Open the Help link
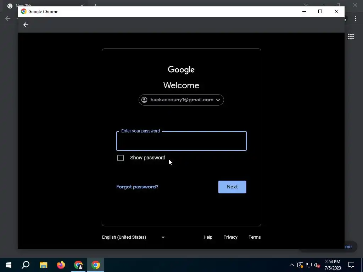Screen dimensions: 363x272 (208, 237)
